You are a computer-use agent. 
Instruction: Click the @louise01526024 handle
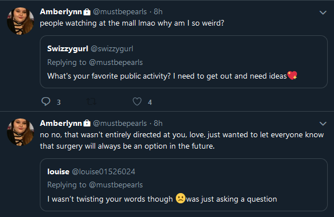(x=104, y=171)
